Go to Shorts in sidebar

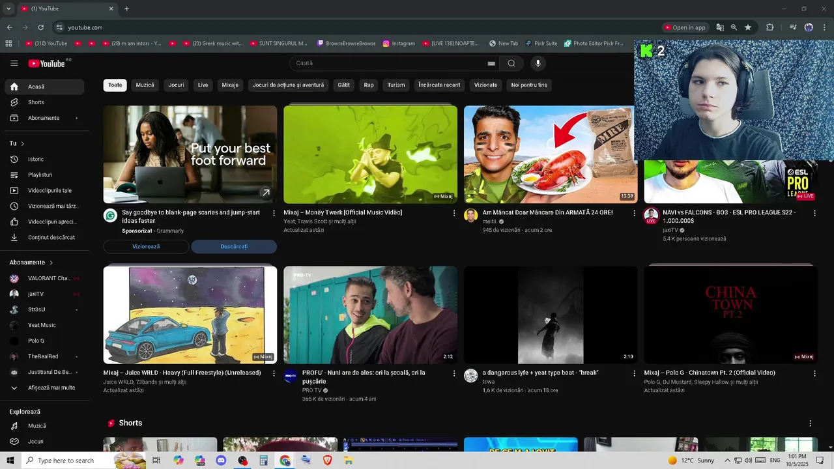(44, 102)
